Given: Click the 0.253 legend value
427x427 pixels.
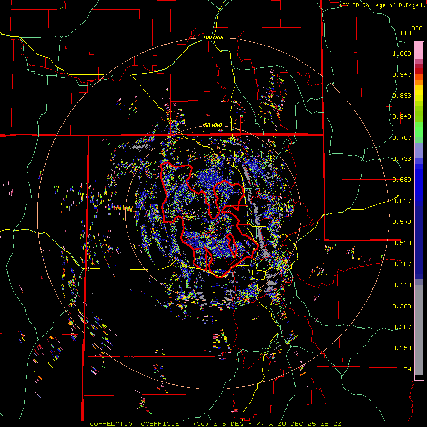Looking at the screenshot, I should click(402, 348).
